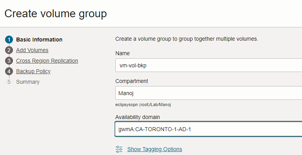Go to Cross Region Replication step

point(47,61)
